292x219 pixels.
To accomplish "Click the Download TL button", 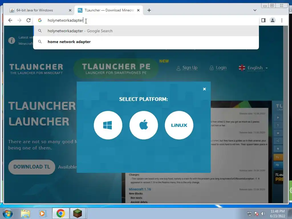I will coord(32,167).
